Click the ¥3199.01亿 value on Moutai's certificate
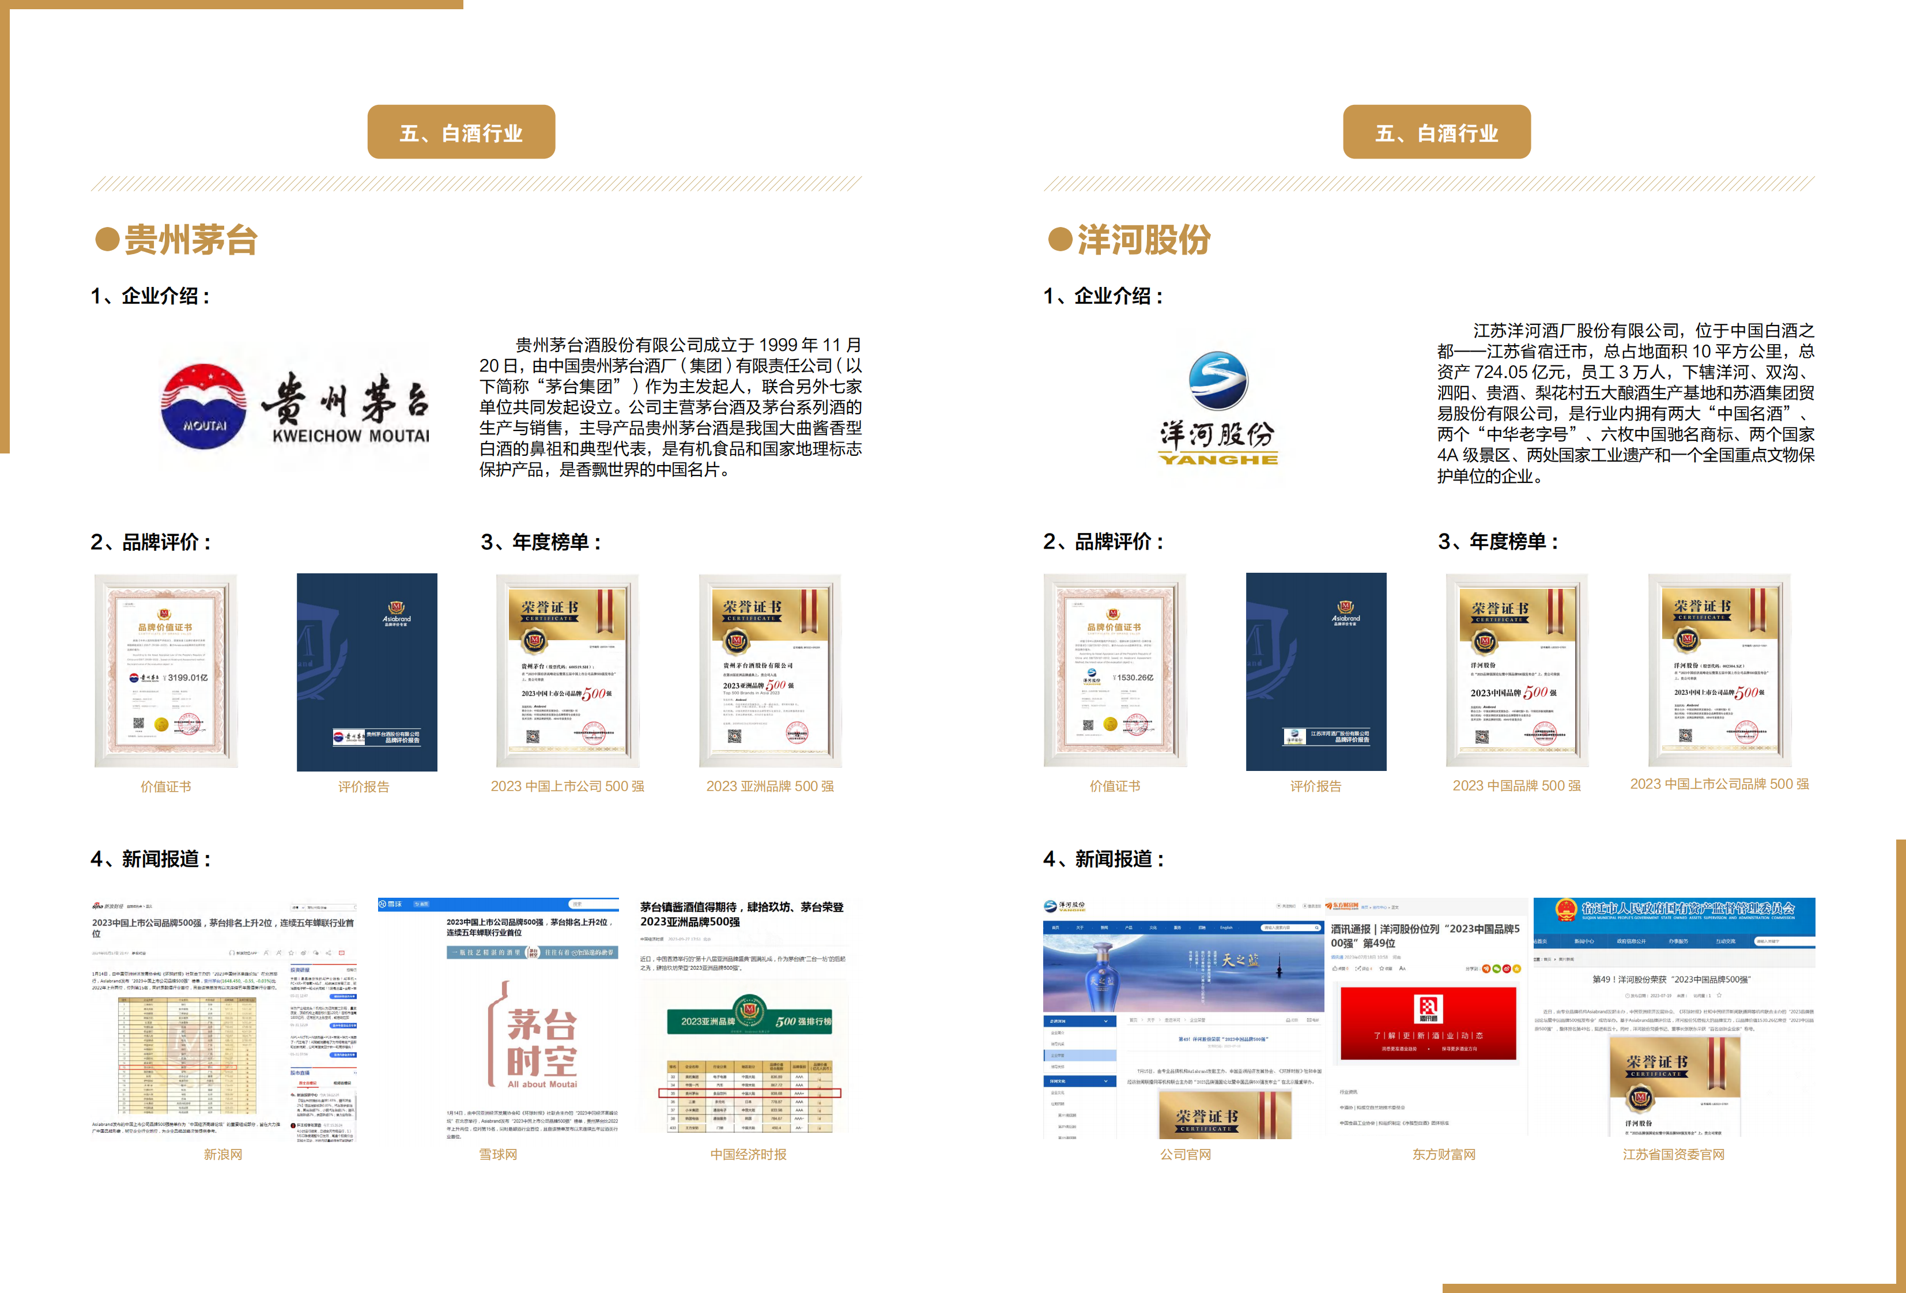Viewport: 1906px width, 1293px height. (x=186, y=677)
